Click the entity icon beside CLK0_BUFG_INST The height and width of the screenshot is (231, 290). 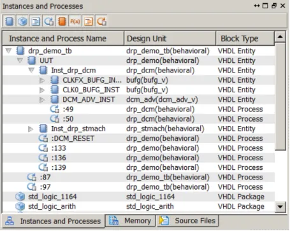coord(55,90)
